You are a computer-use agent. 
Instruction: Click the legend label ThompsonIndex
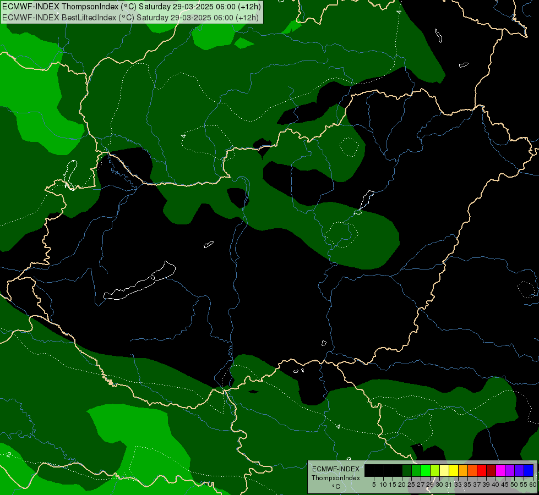[x=336, y=478]
